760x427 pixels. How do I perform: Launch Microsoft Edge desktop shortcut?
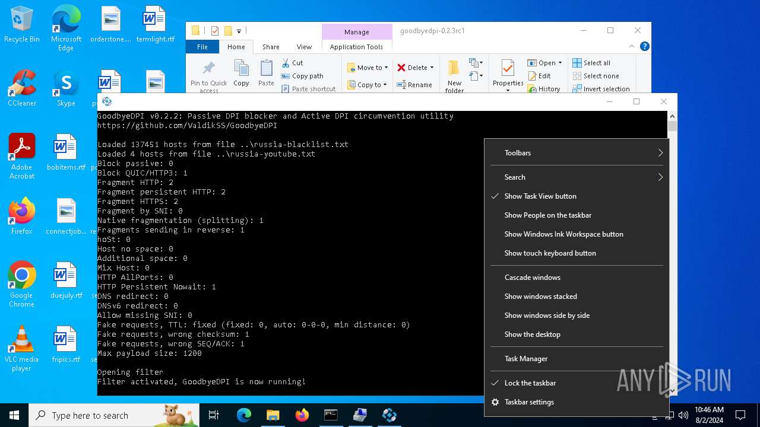pyautogui.click(x=66, y=28)
